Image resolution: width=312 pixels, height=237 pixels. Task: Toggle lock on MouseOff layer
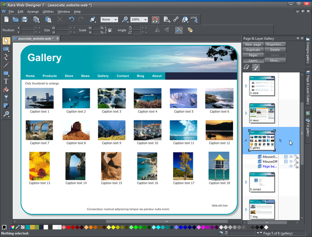click(296, 161)
